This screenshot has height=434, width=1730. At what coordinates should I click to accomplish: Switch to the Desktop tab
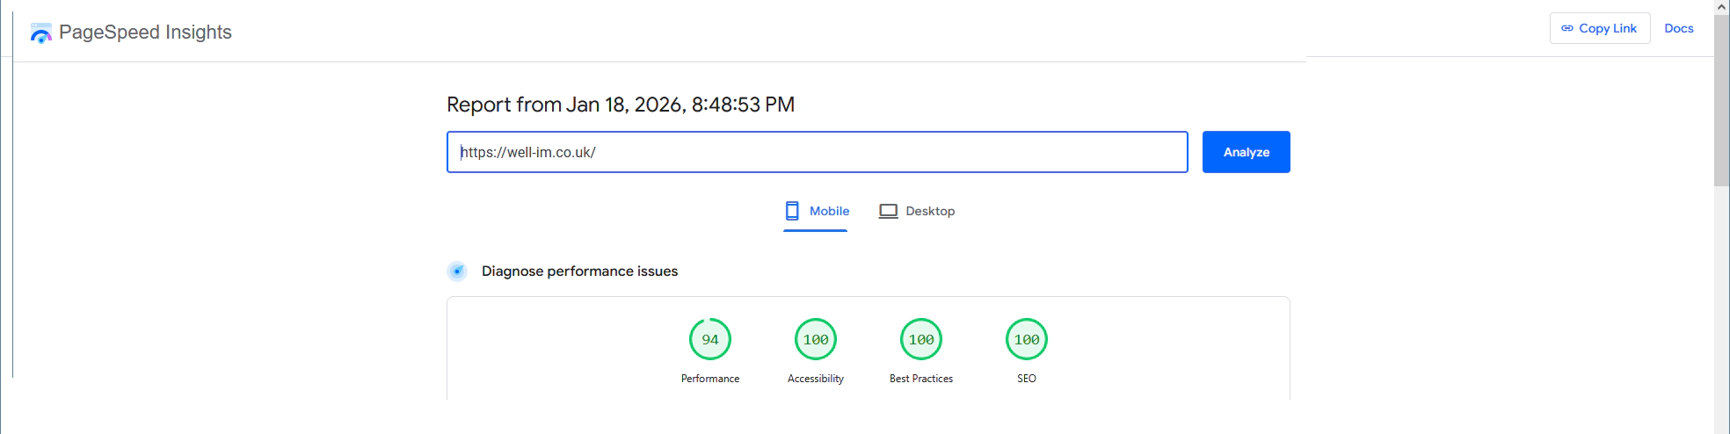point(917,212)
